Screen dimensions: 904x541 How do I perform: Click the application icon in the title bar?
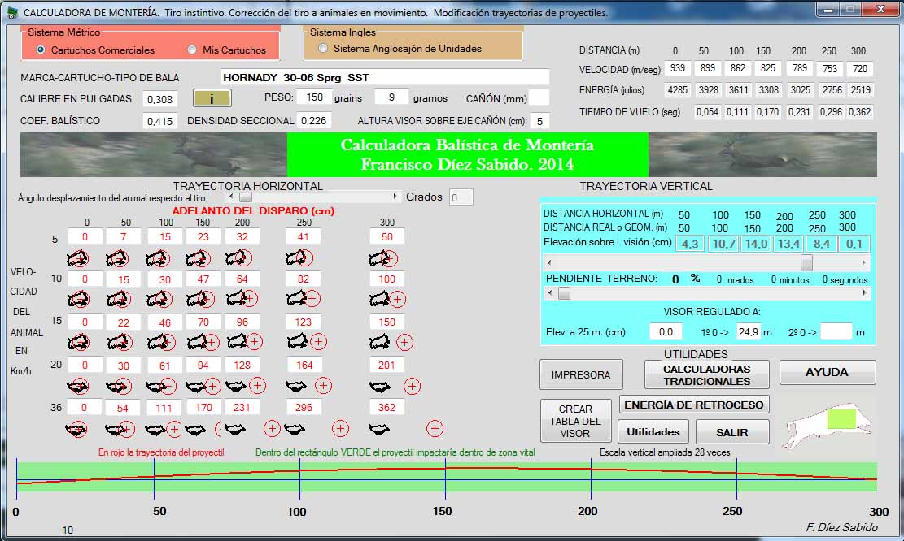click(11, 12)
